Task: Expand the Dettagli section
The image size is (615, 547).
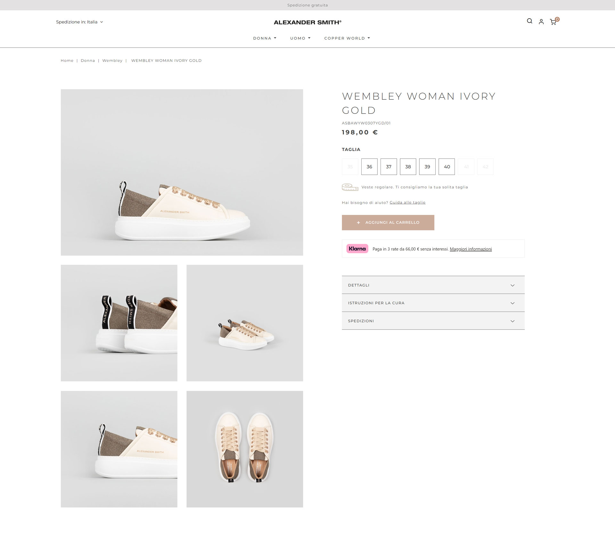Action: [433, 285]
